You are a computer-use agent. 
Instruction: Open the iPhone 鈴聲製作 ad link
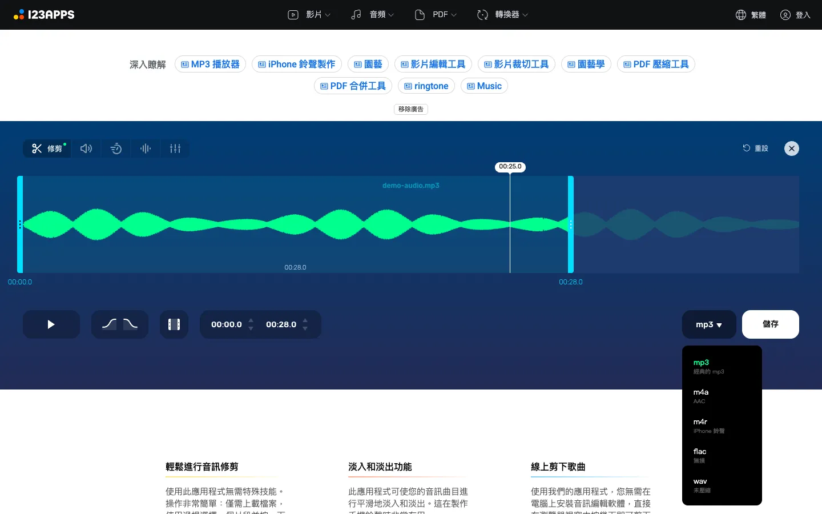tap(297, 64)
